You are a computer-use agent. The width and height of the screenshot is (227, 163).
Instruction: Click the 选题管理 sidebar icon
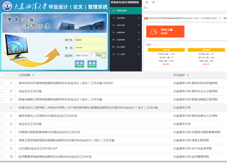click(x=113, y=32)
